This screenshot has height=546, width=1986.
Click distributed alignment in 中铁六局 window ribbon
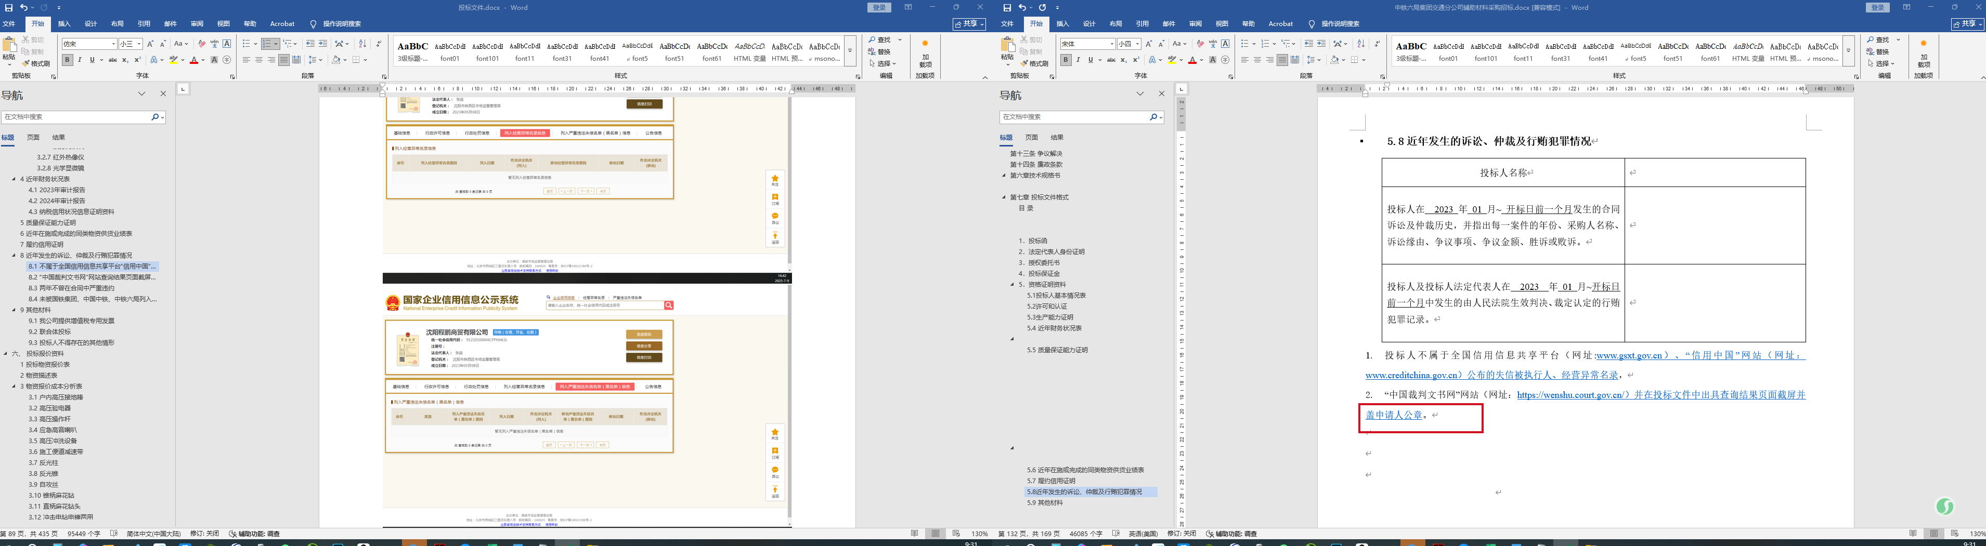point(1294,60)
